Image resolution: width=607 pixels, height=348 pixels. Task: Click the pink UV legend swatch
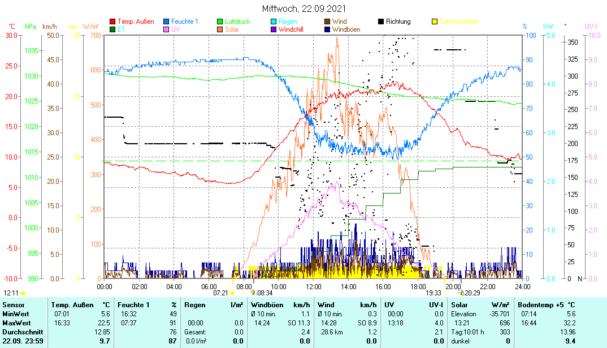tap(166, 29)
